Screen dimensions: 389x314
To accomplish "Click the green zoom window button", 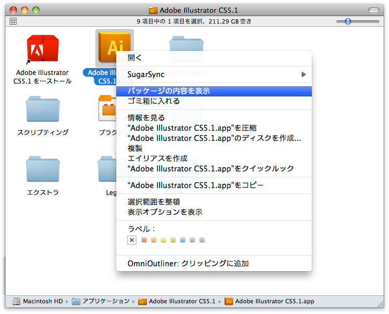I will point(36,10).
